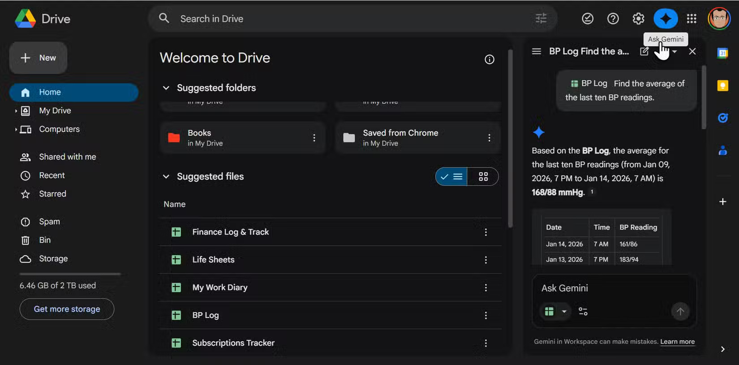Click the search magnifier icon

(164, 18)
